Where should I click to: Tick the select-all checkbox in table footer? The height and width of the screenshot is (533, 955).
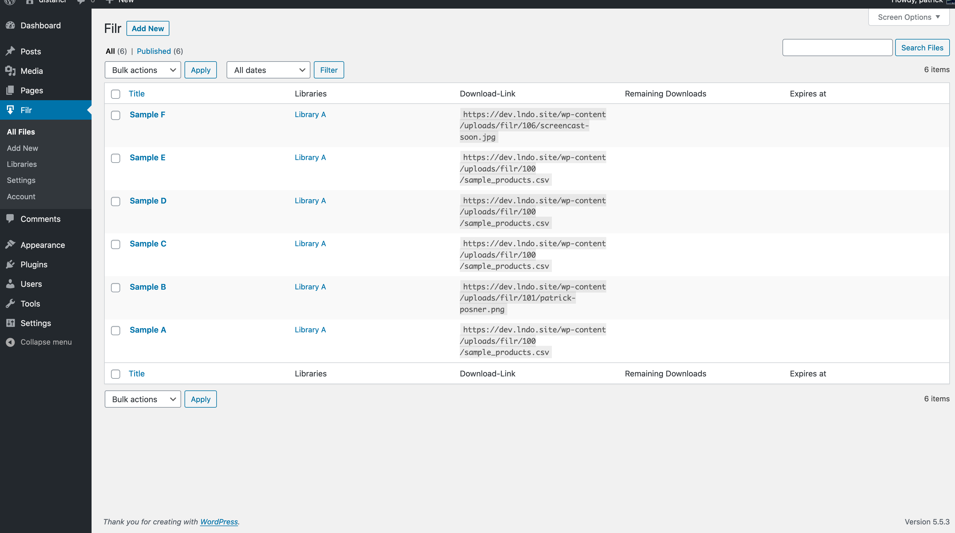(x=116, y=374)
